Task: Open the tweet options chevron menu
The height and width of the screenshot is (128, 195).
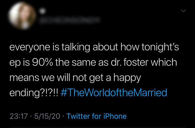Action: click(183, 11)
